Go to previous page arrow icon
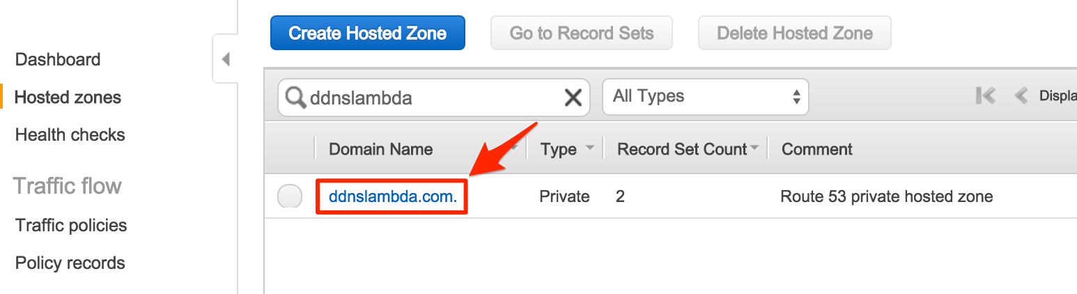 click(x=1021, y=95)
